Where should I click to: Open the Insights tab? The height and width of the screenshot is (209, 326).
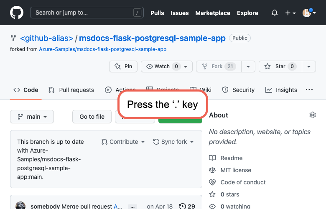281,90
